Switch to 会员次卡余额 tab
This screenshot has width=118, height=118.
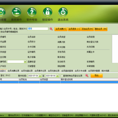pos(81,71)
